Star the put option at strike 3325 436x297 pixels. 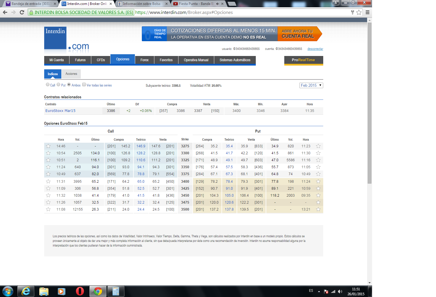[318, 160]
